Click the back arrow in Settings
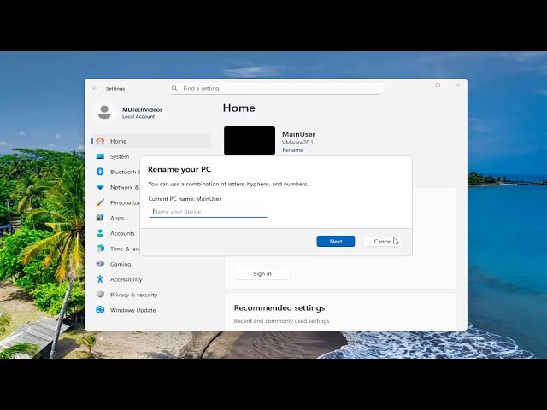 [x=95, y=88]
